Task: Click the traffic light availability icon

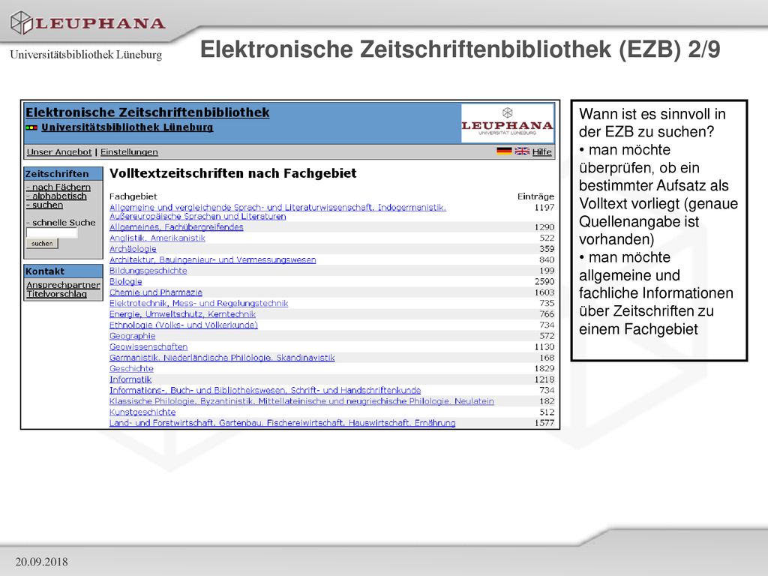Action: point(31,127)
